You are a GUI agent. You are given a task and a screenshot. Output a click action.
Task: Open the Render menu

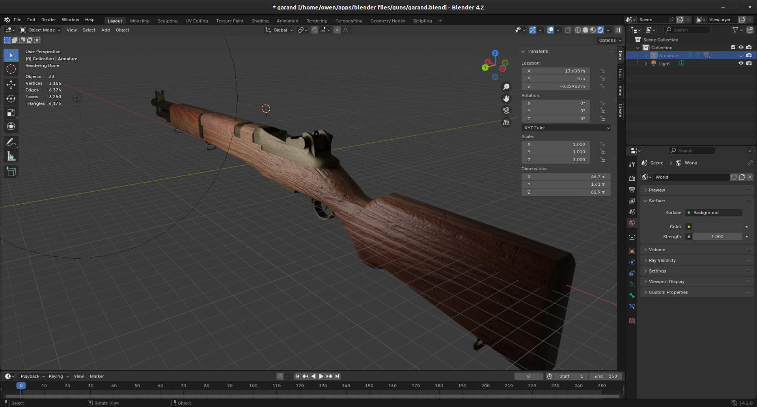pyautogui.click(x=48, y=20)
